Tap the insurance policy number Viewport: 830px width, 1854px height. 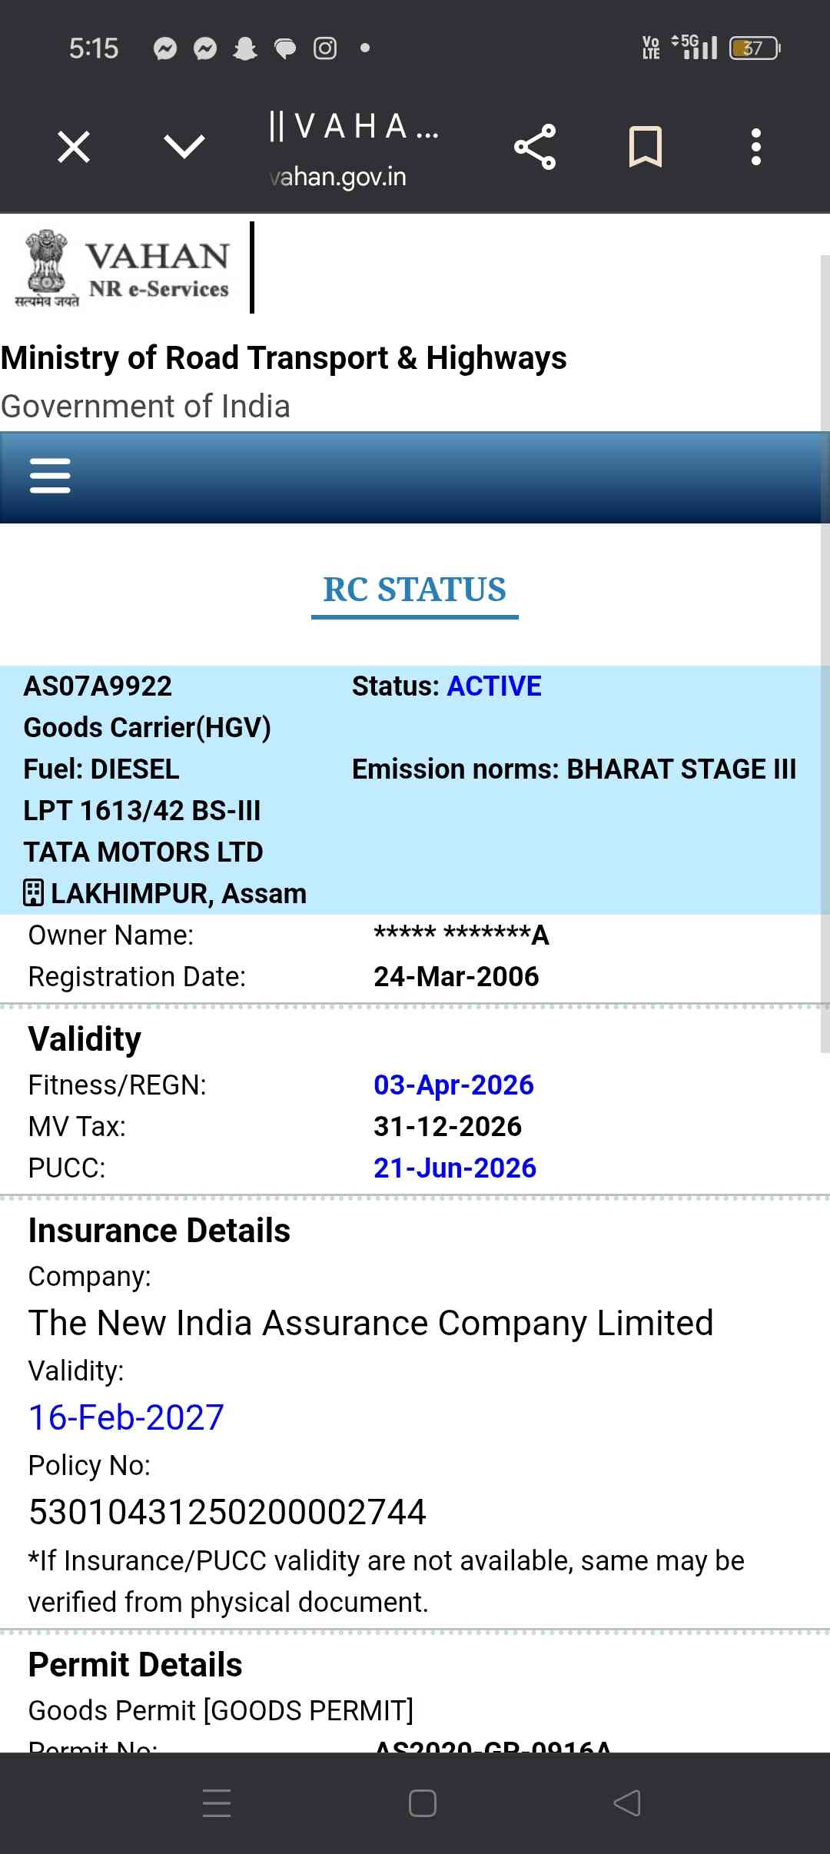[227, 1512]
